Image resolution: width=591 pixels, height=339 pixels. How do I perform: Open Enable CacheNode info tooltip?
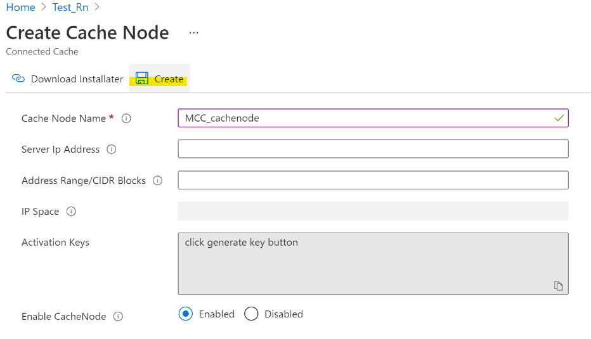click(x=118, y=317)
